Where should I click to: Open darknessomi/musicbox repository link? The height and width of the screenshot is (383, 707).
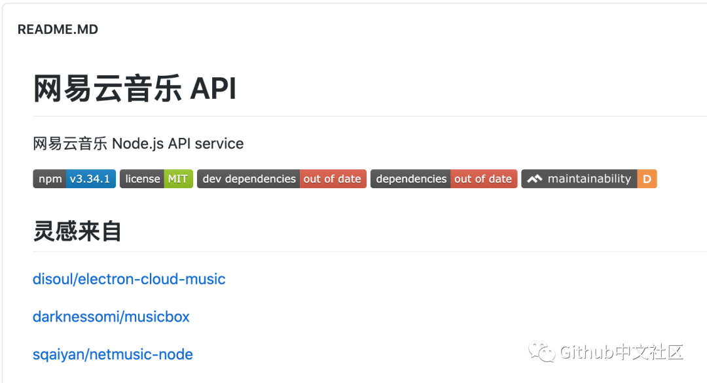pos(111,317)
